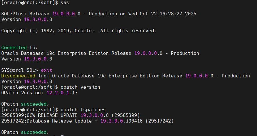The image size is (257, 136).
Task: Click the 'opatch version' command text
Action: coord(80,87)
